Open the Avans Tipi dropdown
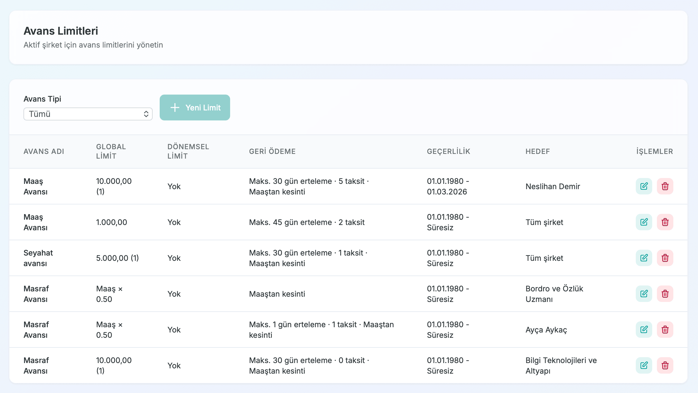The height and width of the screenshot is (393, 698). pyautogui.click(x=88, y=114)
